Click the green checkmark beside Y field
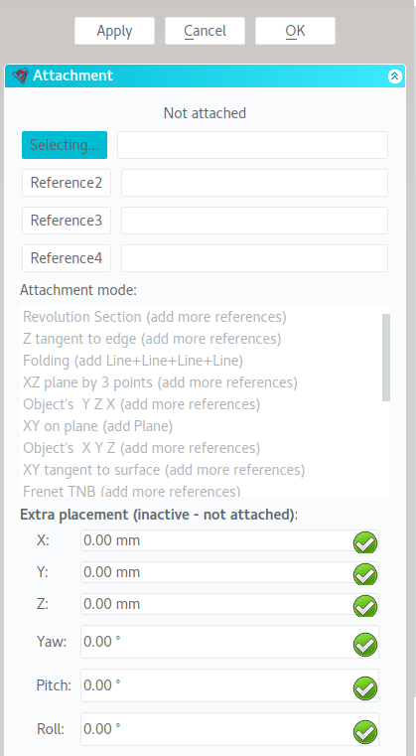The image size is (416, 756). tap(365, 575)
